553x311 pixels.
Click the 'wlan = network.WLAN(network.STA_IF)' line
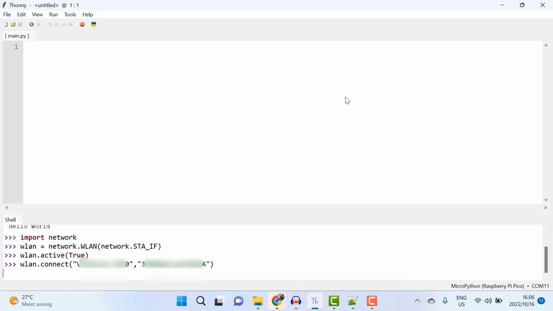pyautogui.click(x=90, y=247)
